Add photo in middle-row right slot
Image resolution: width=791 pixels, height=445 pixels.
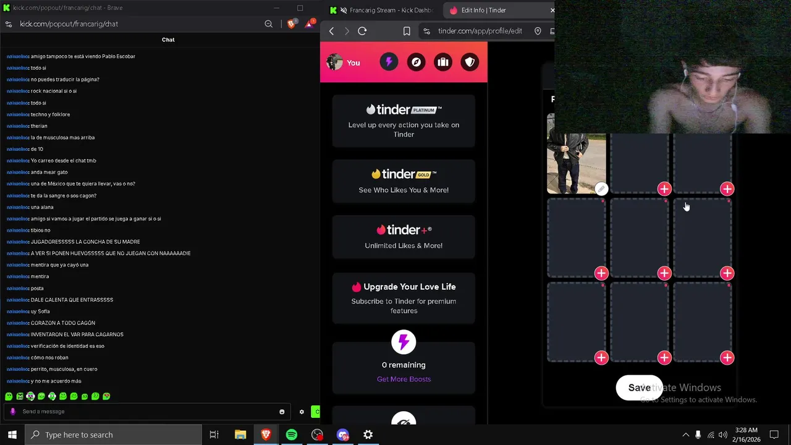(x=727, y=273)
